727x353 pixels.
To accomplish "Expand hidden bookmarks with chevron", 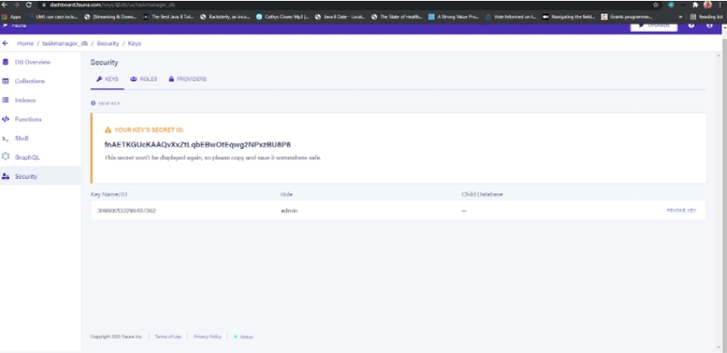I will (680, 16).
